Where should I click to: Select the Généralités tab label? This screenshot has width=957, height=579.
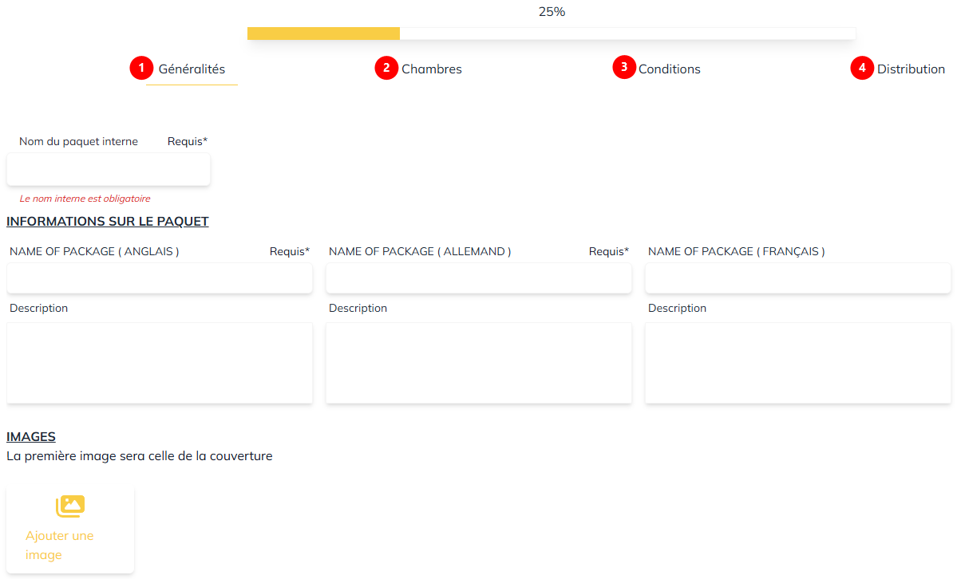192,69
